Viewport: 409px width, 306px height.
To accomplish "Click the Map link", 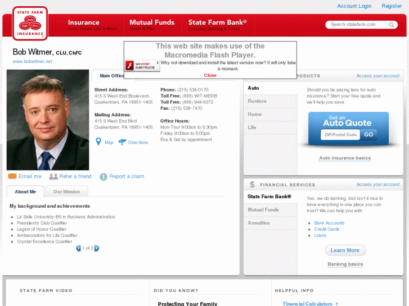I will coord(109,143).
